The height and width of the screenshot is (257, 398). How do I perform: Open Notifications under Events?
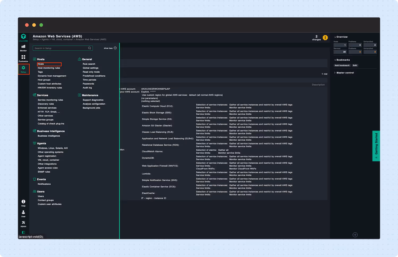click(x=44, y=184)
